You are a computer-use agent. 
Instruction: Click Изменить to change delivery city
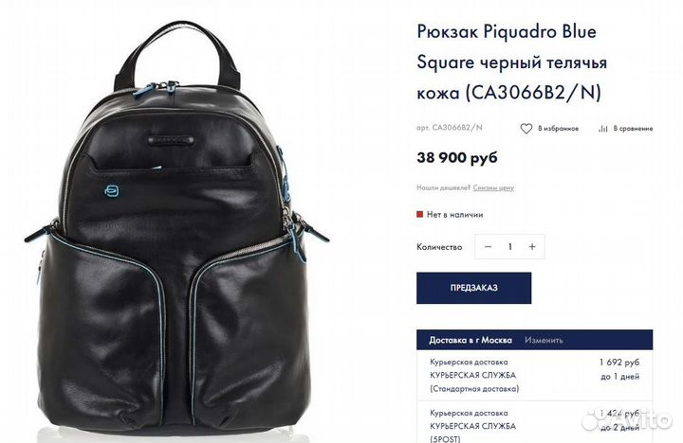click(x=544, y=340)
